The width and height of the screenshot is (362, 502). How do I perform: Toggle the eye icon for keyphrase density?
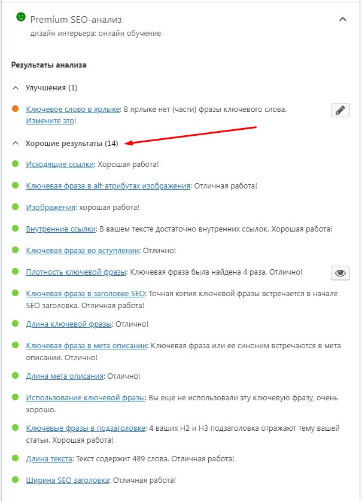pyautogui.click(x=340, y=273)
